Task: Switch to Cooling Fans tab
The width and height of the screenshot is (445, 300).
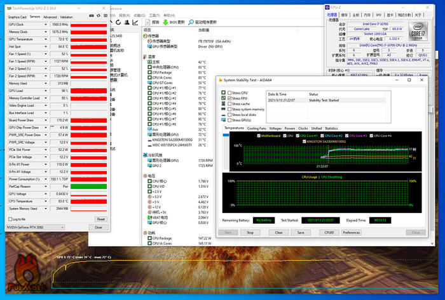Action: (x=257, y=129)
